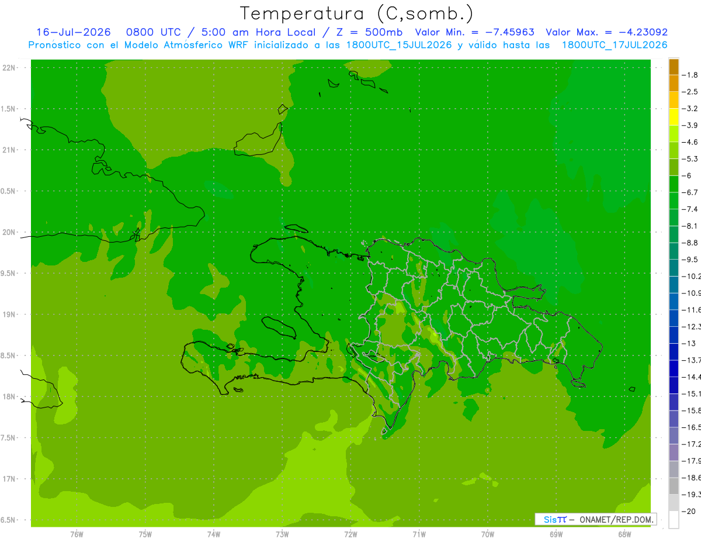The width and height of the screenshot is (701, 542).
Task: Click the '21N' latitude axis label
Action: coord(9,150)
